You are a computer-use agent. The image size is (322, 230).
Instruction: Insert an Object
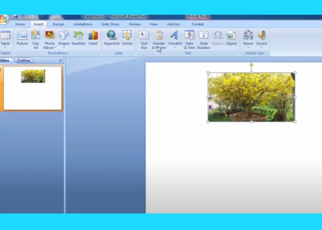click(231, 38)
